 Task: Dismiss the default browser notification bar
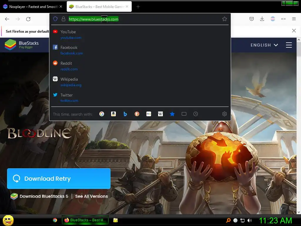pyautogui.click(x=294, y=31)
